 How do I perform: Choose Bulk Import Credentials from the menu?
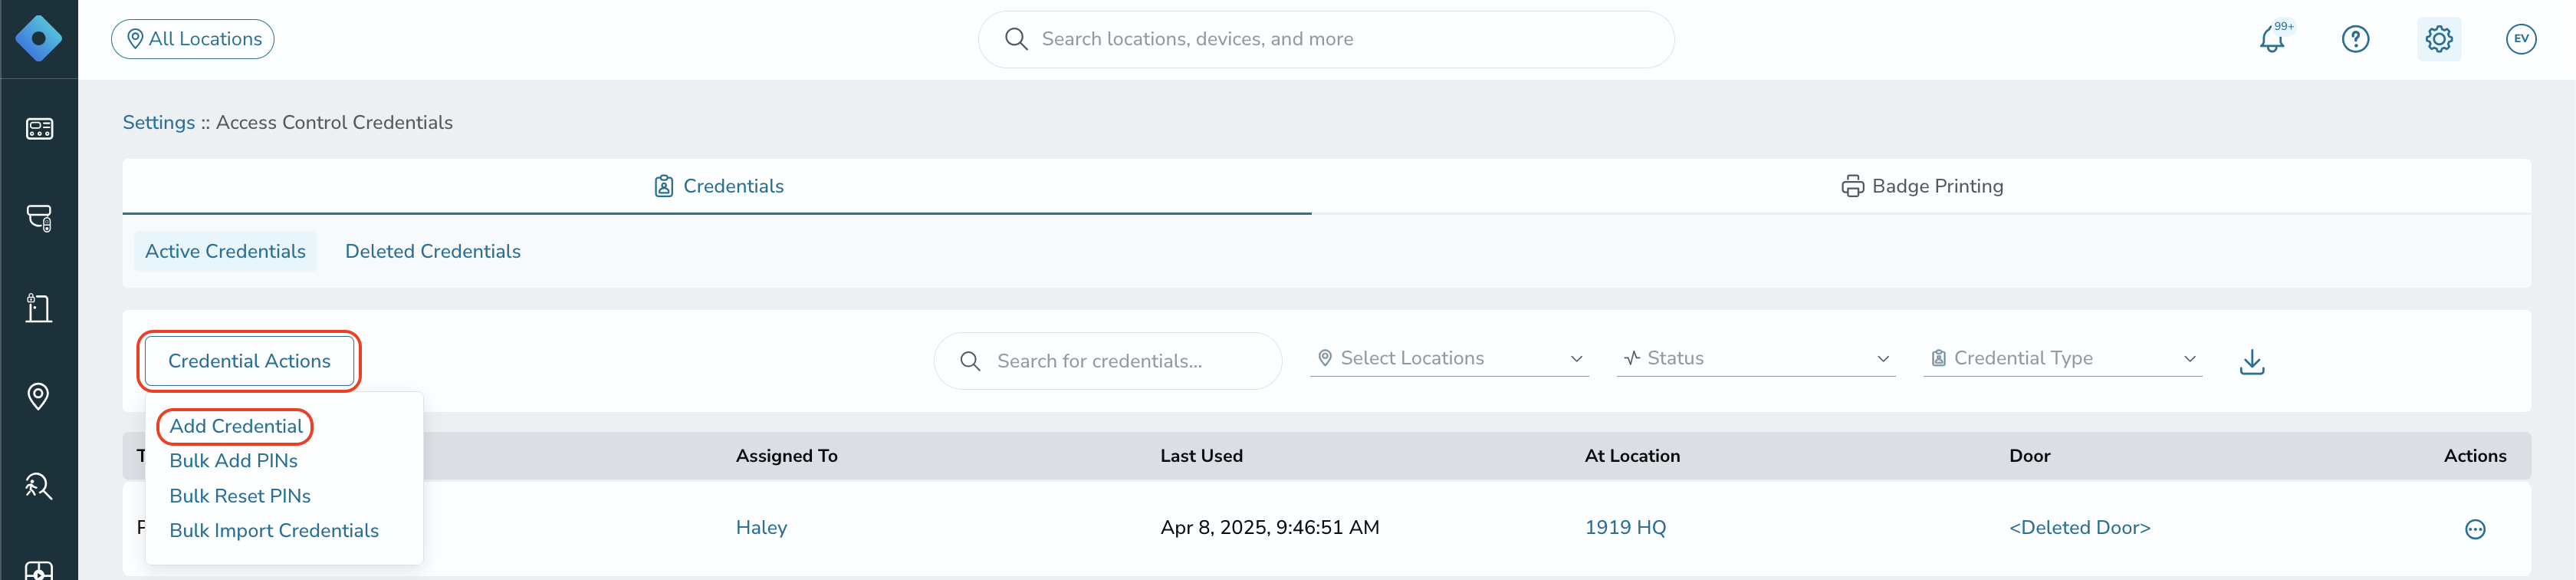point(274,531)
